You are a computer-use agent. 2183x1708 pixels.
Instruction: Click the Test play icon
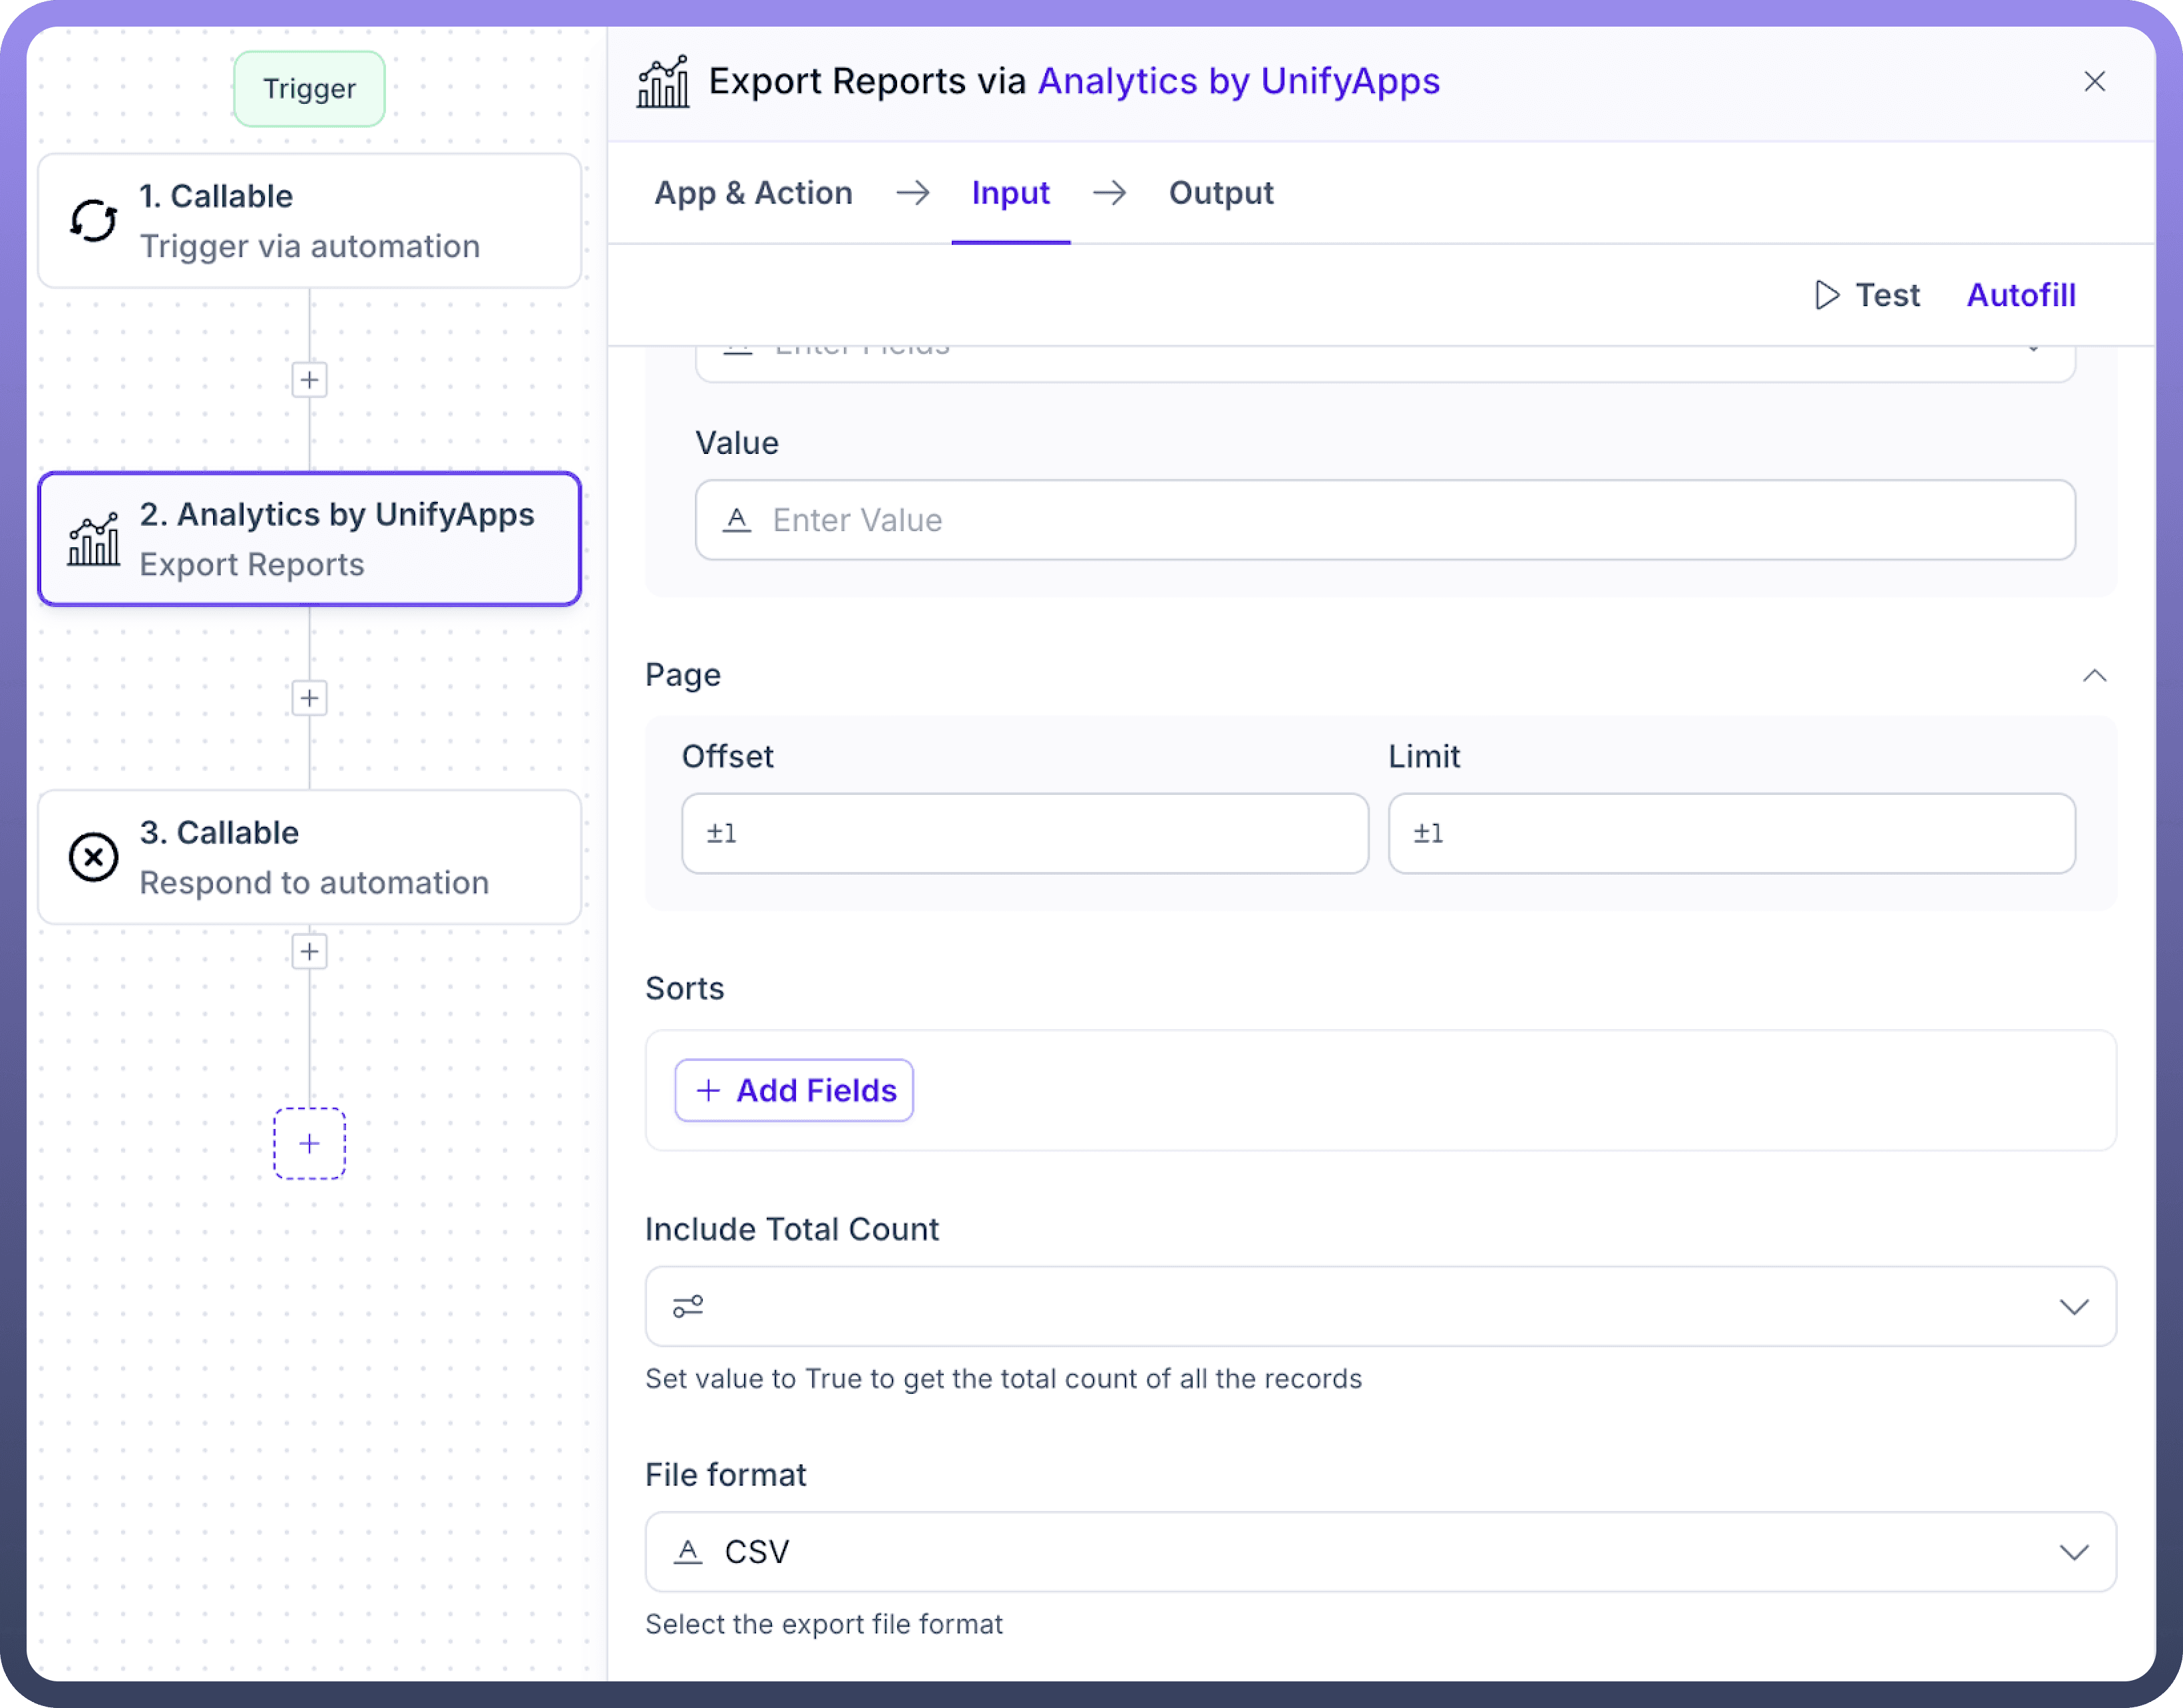[x=1826, y=295]
